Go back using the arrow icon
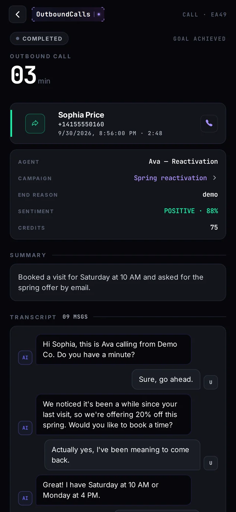 (18, 14)
